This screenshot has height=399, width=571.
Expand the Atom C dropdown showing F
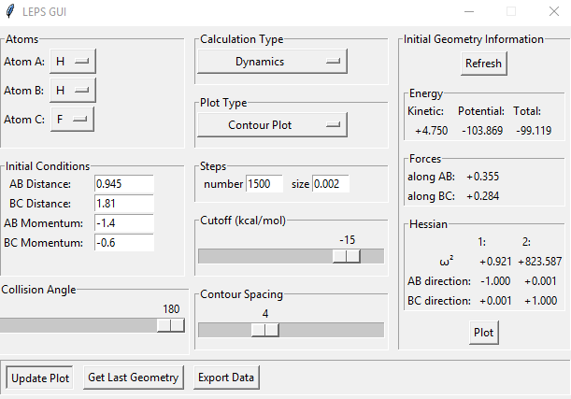(x=73, y=119)
